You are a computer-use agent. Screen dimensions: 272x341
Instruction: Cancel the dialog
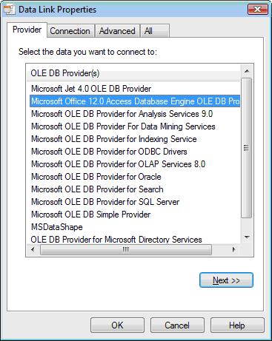point(177,325)
